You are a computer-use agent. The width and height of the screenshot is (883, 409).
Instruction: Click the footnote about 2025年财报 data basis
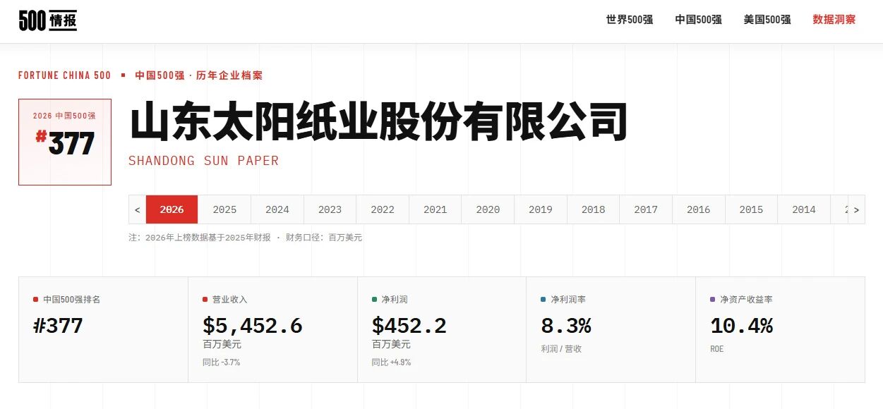click(x=246, y=238)
